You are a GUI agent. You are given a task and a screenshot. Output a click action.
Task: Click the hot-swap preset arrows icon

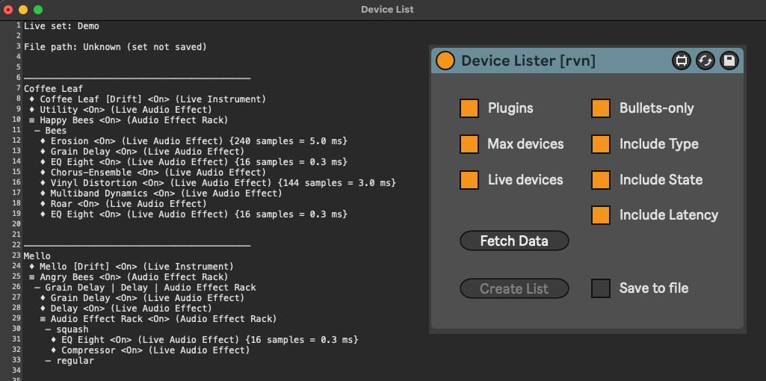point(705,61)
